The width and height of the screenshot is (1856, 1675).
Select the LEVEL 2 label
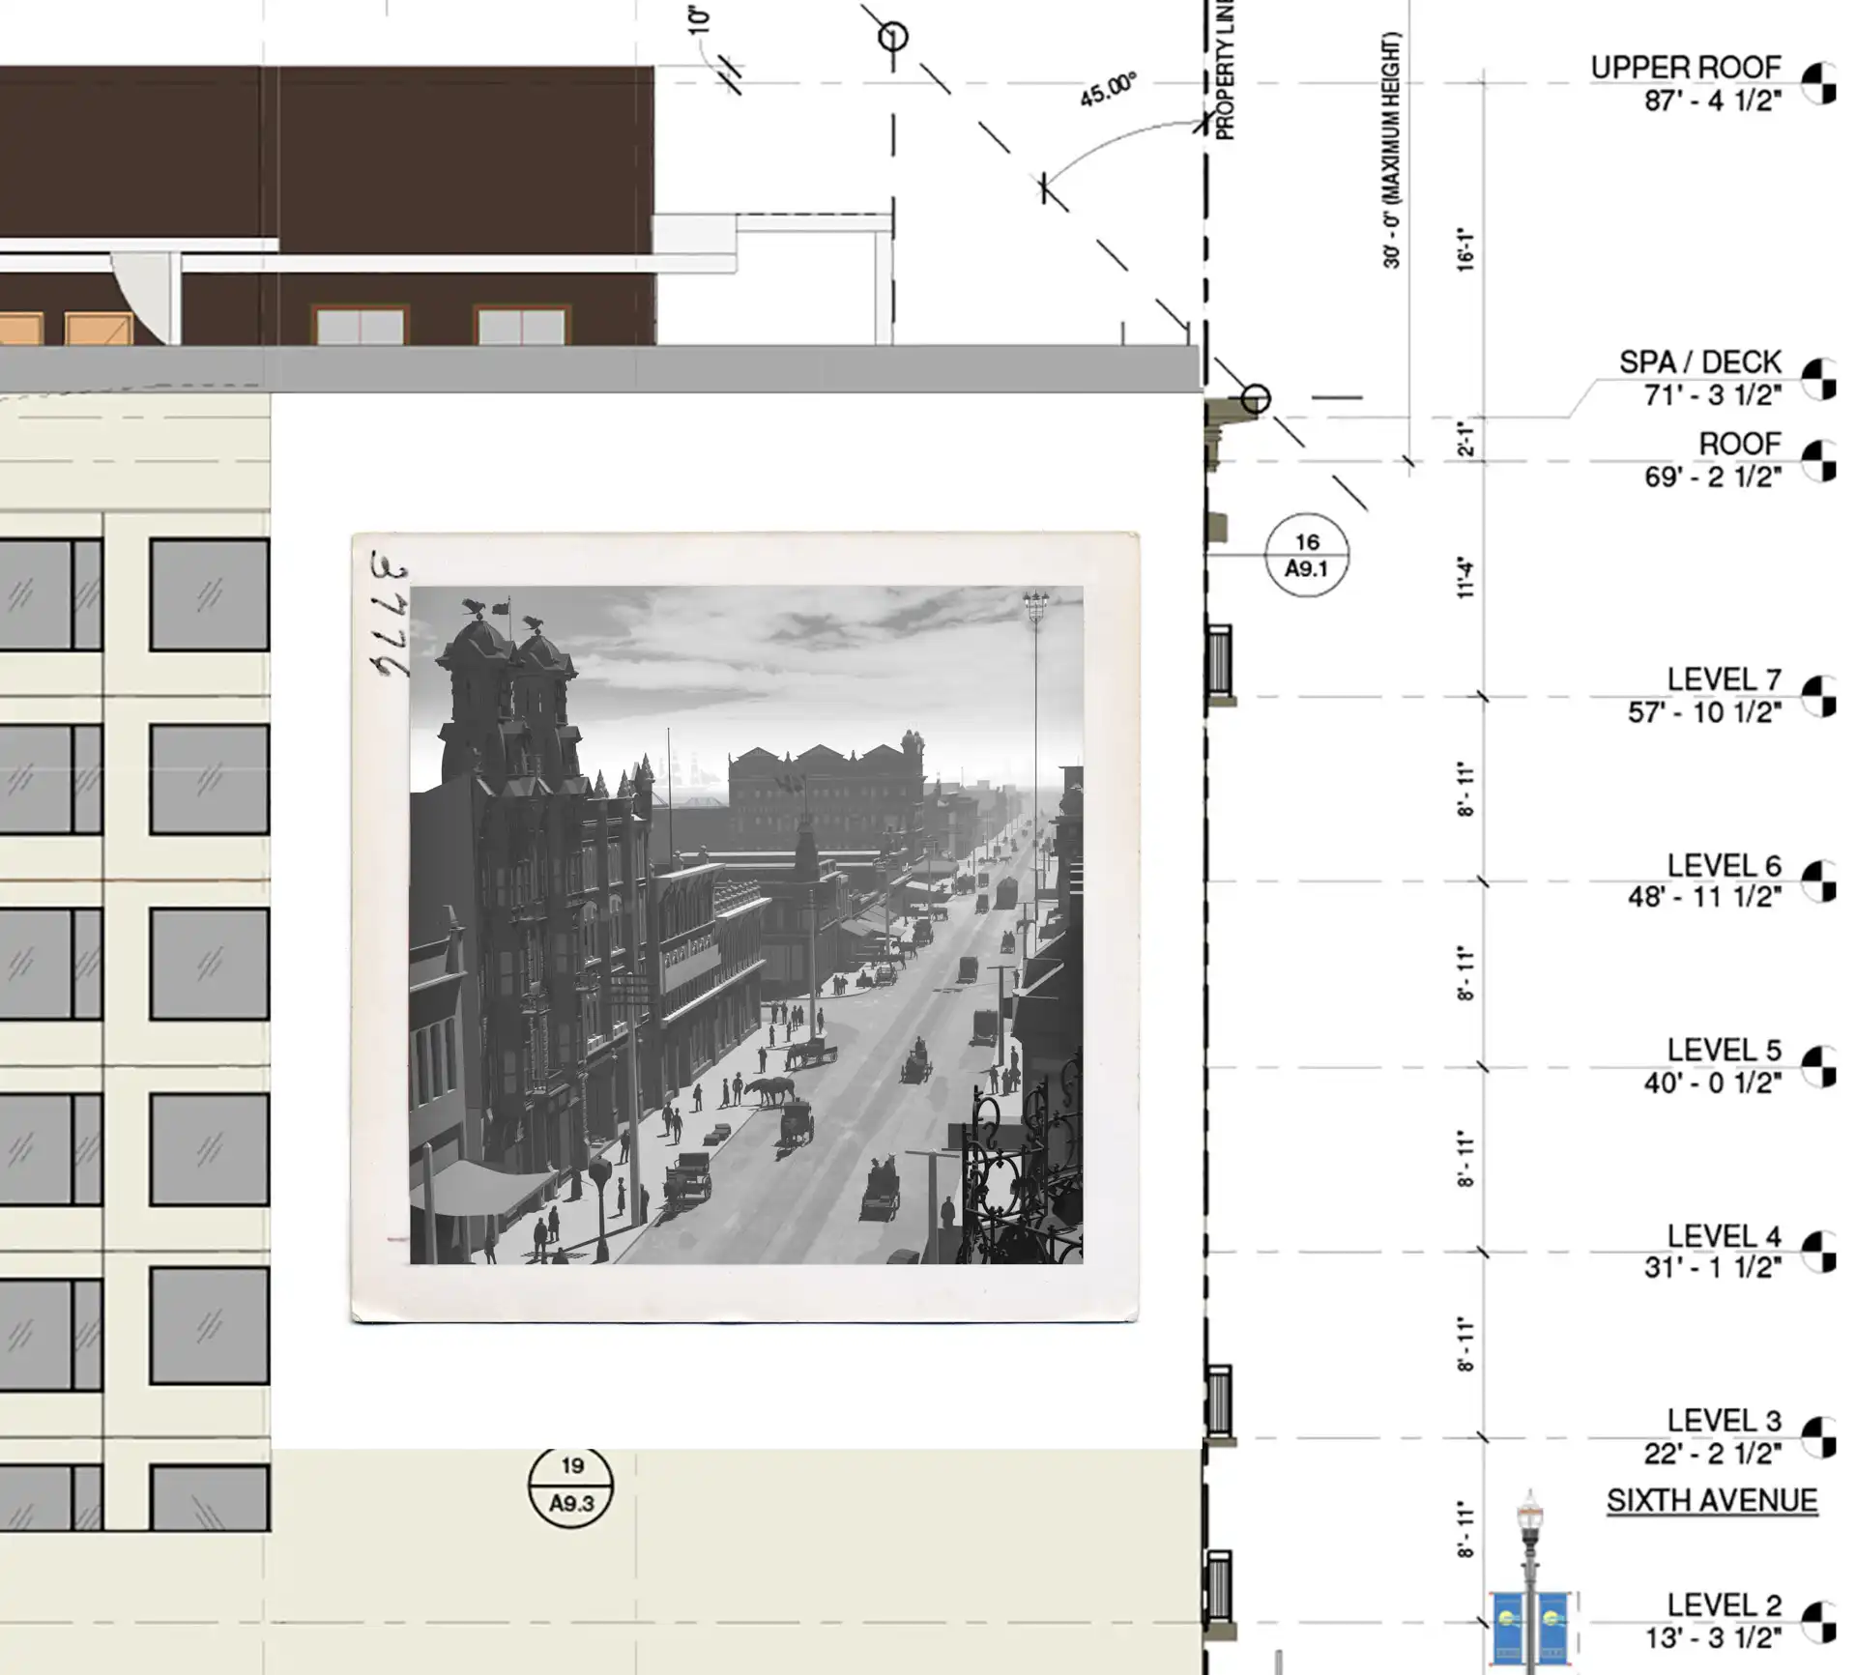(x=1724, y=1605)
